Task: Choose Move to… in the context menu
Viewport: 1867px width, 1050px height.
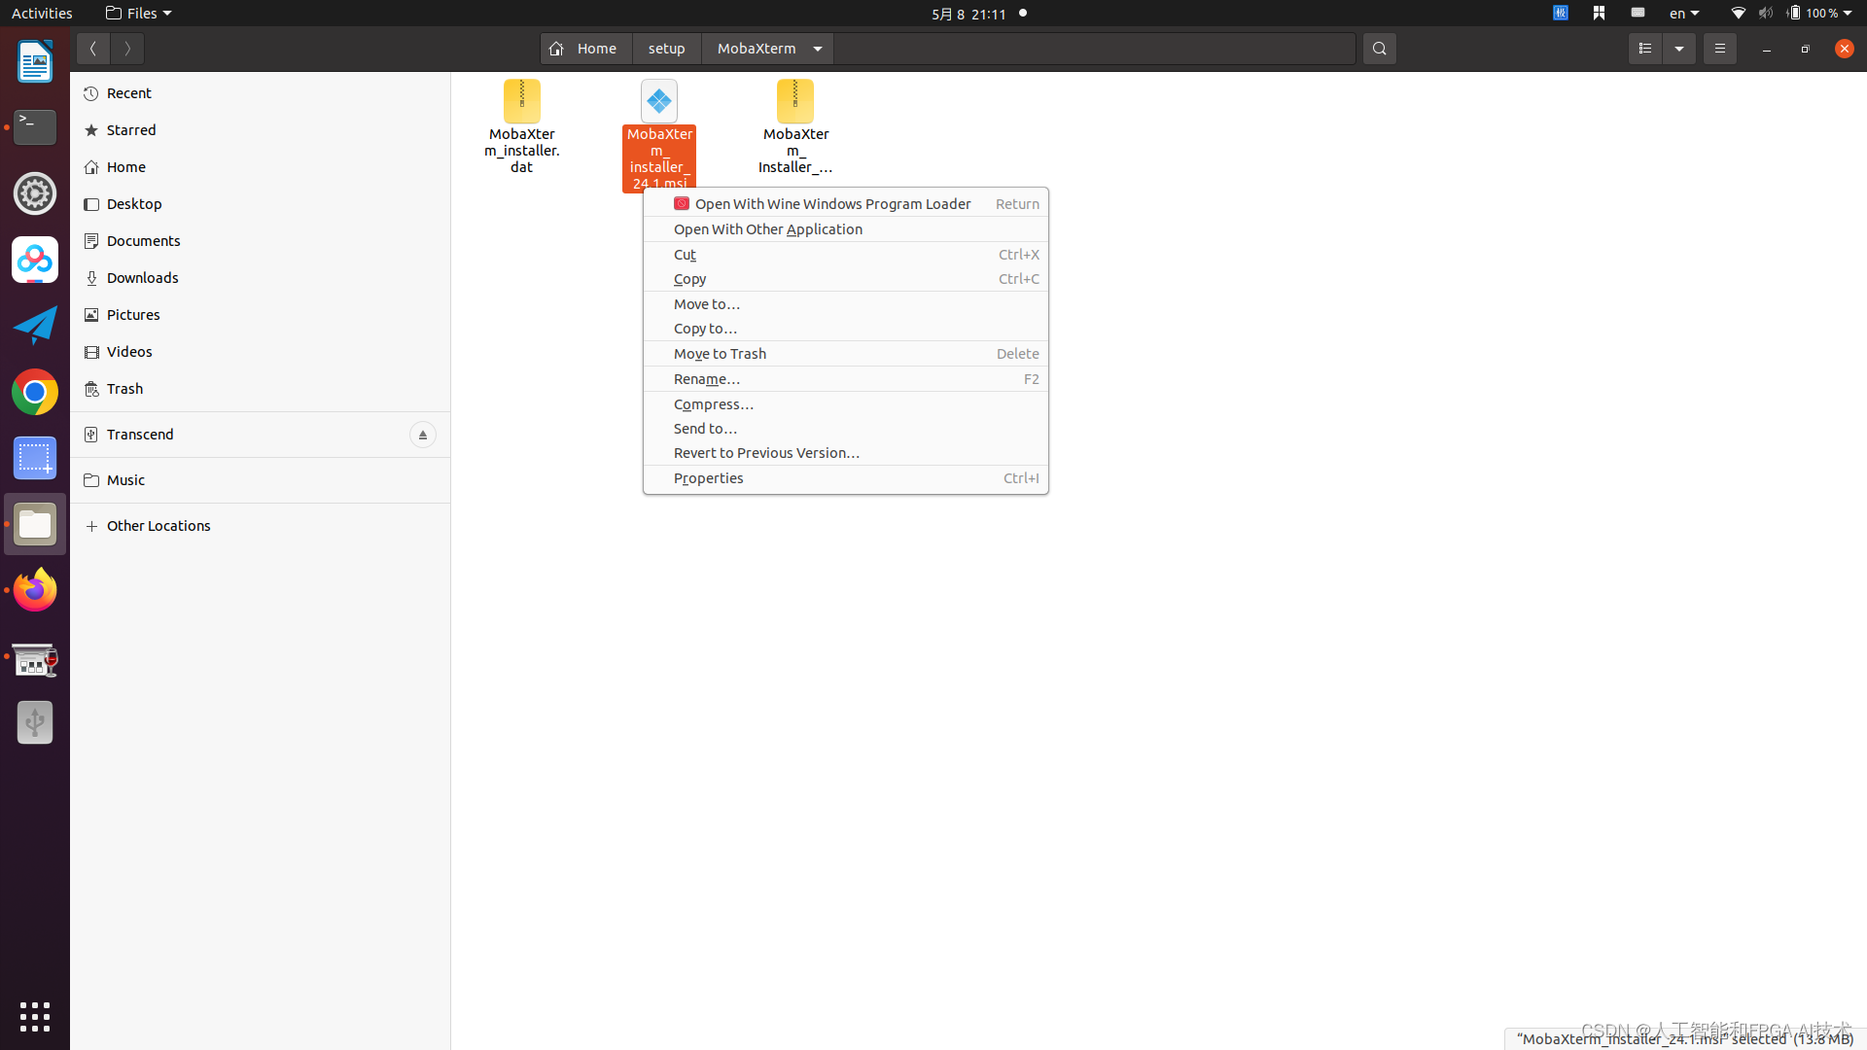Action: pos(846,304)
